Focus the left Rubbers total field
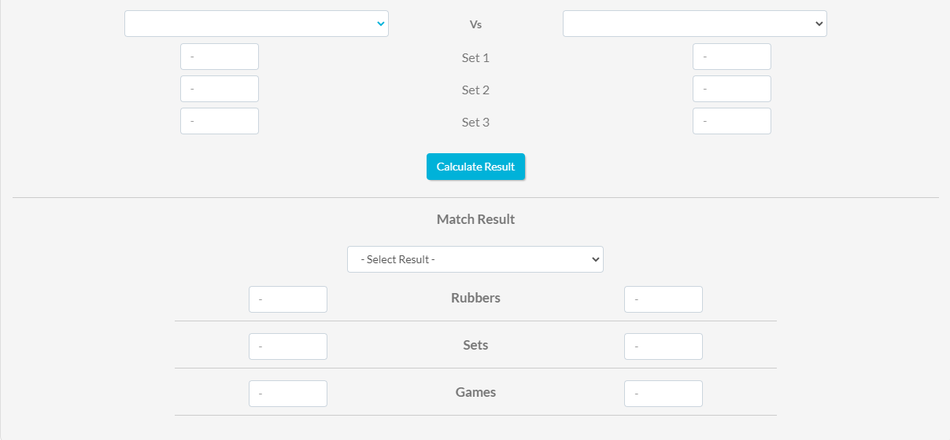Screen dimensions: 950x440 coord(288,299)
